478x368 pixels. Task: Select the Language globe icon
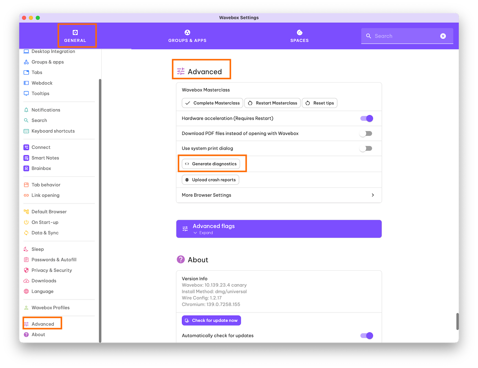point(26,292)
